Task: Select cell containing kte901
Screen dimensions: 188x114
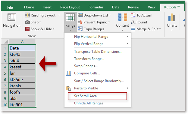Action: point(22,105)
